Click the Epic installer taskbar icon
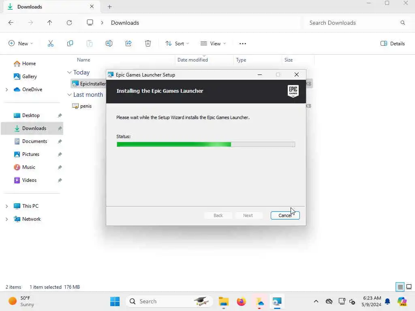Viewport: 415px width, 311px height. tap(277, 301)
